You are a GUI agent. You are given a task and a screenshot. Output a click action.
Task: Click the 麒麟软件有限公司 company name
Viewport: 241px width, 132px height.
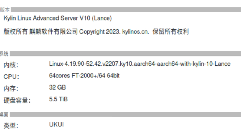54,32
